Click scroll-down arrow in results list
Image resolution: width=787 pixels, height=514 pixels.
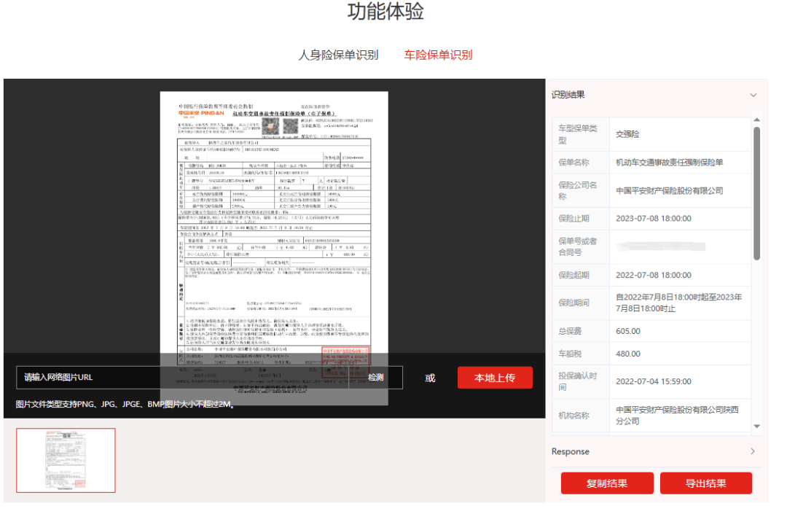(756, 427)
